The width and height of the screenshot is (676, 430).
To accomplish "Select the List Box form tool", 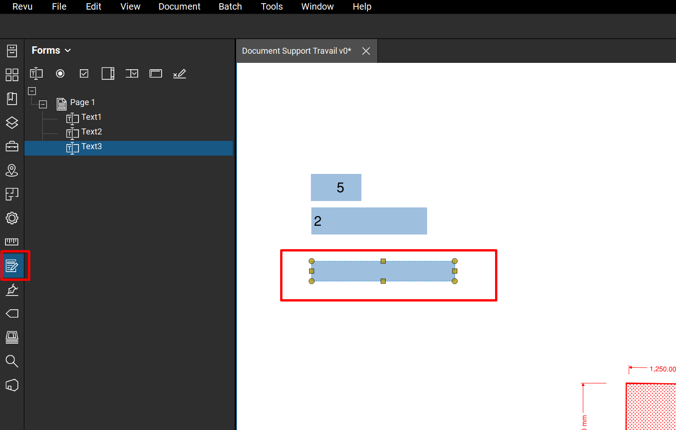I will (x=108, y=73).
